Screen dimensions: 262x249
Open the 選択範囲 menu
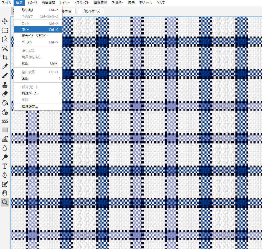point(100,3)
